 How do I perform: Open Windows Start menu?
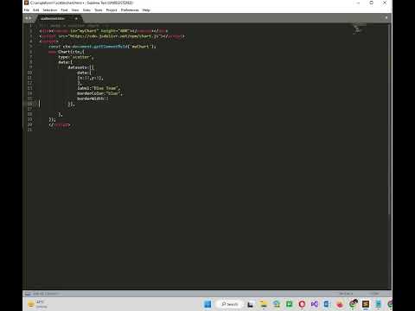(207, 304)
